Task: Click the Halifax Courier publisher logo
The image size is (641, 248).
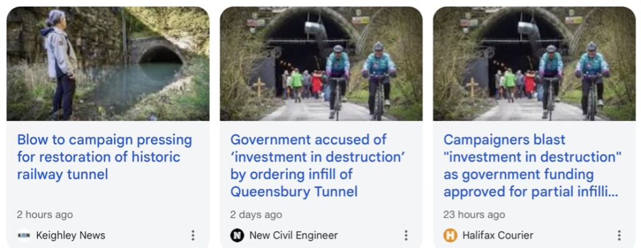Action: coord(450,235)
